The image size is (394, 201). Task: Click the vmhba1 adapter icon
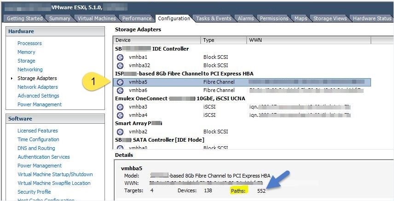tap(120, 57)
